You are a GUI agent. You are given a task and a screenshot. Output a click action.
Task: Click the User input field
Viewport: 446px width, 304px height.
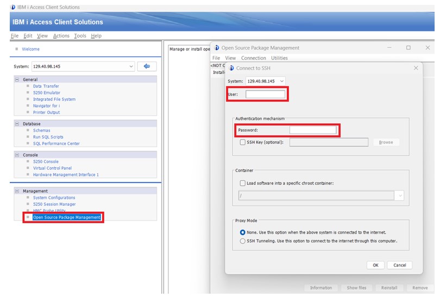point(266,94)
